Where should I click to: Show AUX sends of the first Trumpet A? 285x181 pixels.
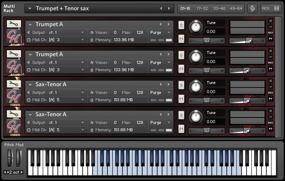click(271, 33)
